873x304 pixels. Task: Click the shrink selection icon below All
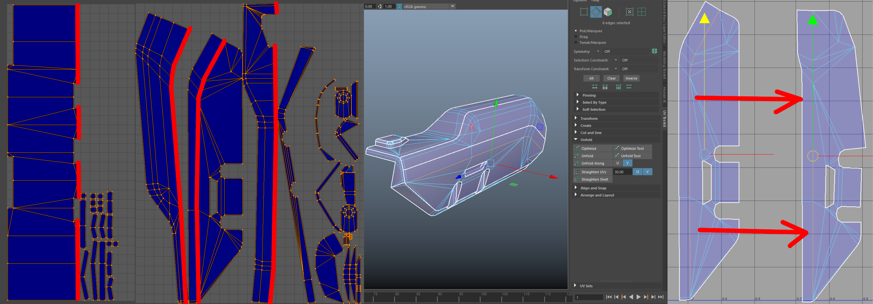click(595, 87)
